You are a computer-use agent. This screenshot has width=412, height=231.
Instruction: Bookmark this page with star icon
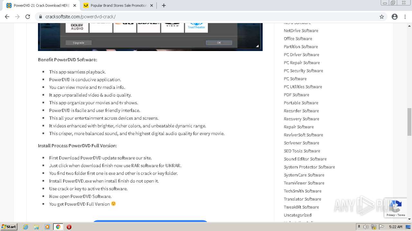tap(382, 17)
